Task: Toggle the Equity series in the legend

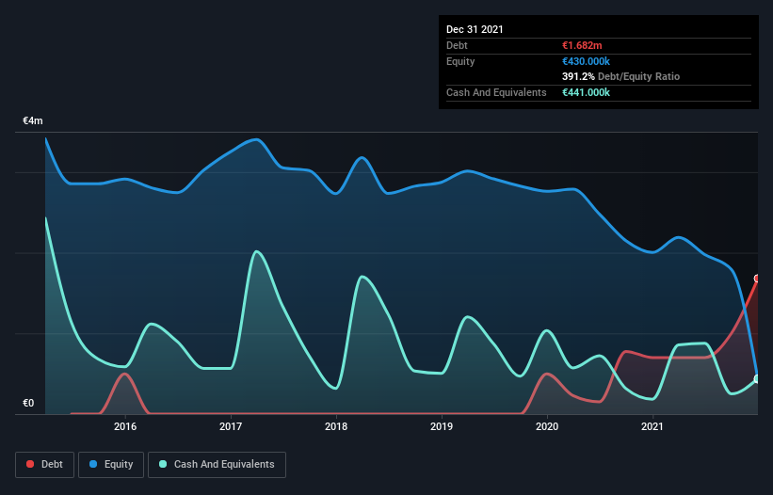Action: click(x=111, y=465)
